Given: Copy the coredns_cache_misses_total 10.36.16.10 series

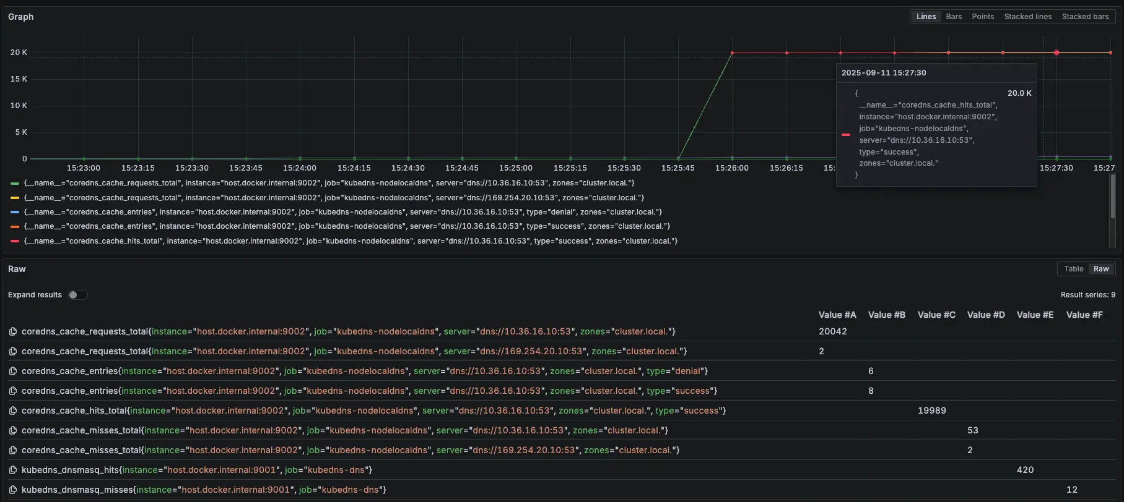Looking at the screenshot, I should (12, 431).
